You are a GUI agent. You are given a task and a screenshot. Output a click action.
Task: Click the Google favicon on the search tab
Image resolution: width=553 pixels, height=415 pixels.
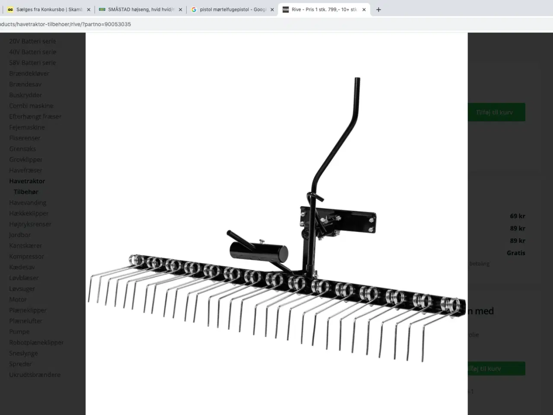(194, 10)
